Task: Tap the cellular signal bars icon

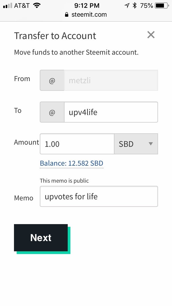Action: (8, 6)
